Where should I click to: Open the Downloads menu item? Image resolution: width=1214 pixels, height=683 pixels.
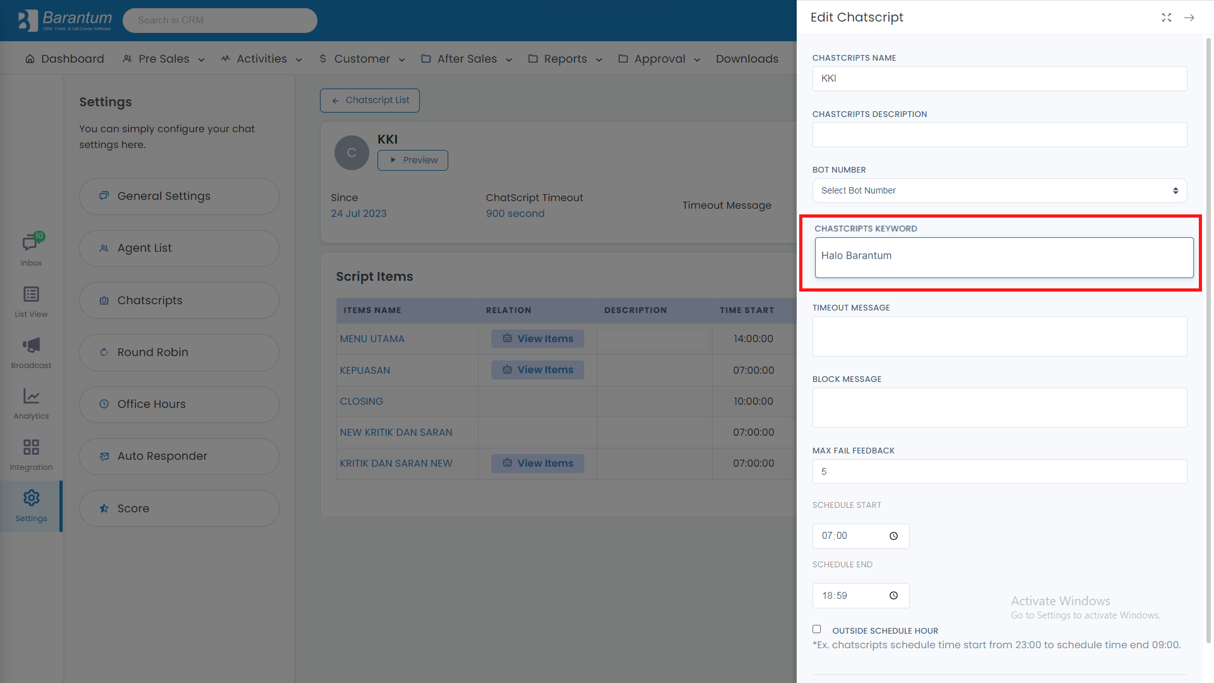click(747, 59)
